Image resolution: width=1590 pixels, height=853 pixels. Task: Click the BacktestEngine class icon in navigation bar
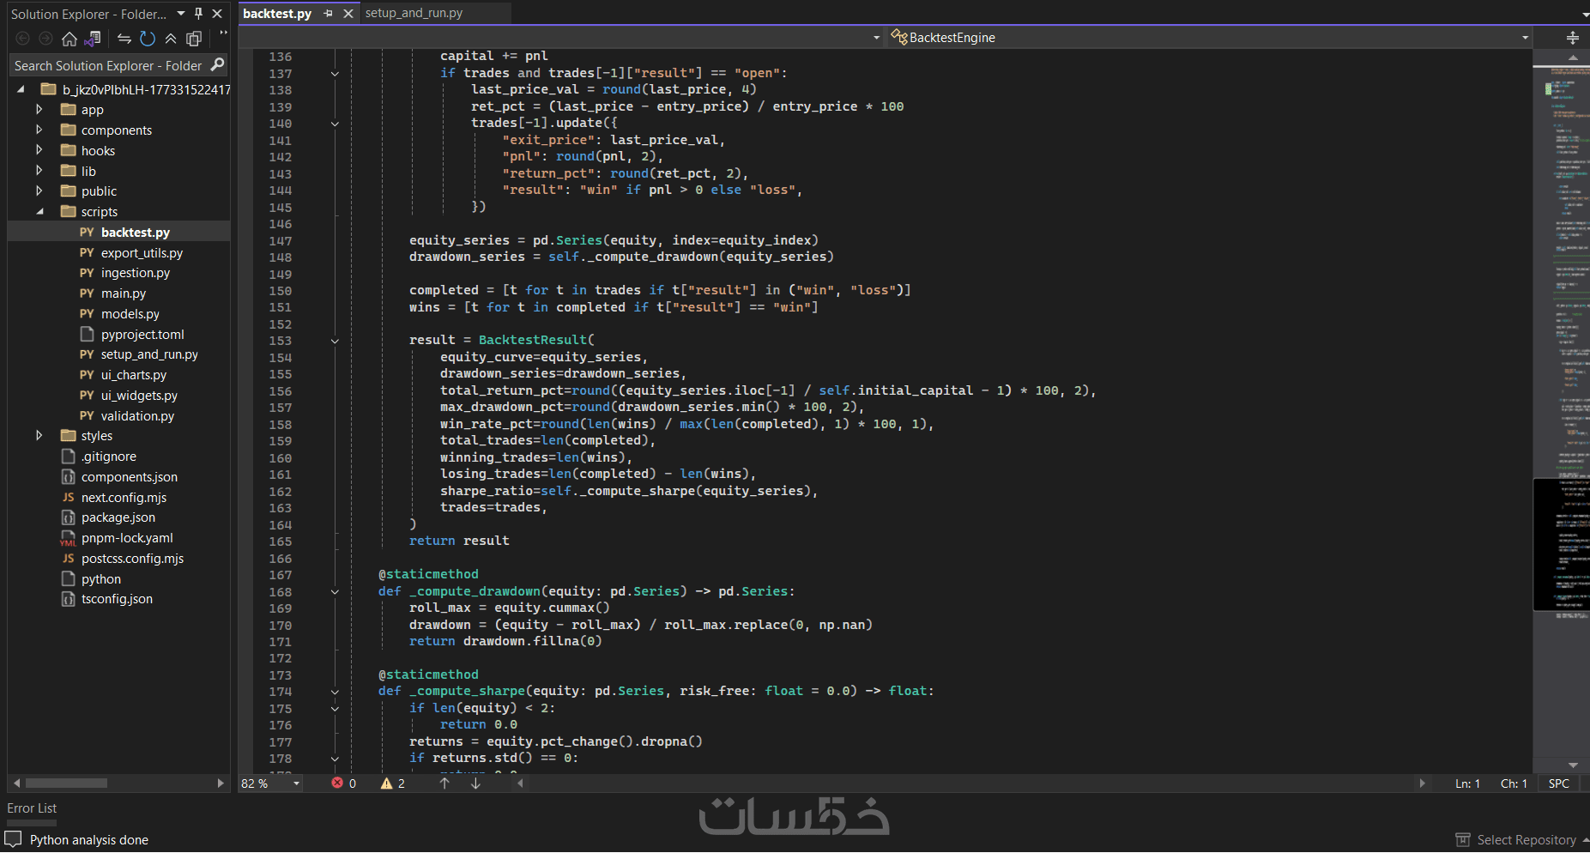pos(898,37)
